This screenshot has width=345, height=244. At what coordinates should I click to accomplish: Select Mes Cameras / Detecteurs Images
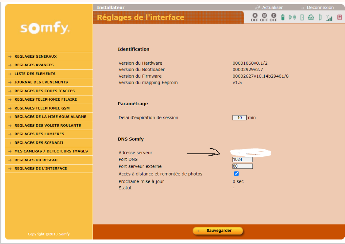tap(51, 151)
